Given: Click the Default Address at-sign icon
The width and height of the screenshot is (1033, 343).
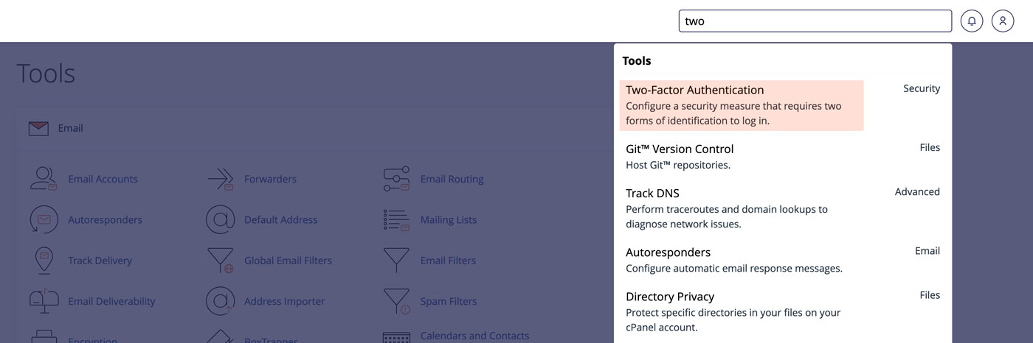Looking at the screenshot, I should tap(220, 219).
